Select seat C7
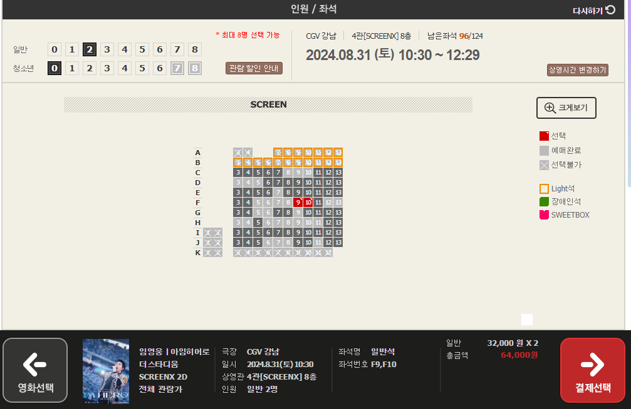This screenshot has height=409, width=631. click(278, 173)
